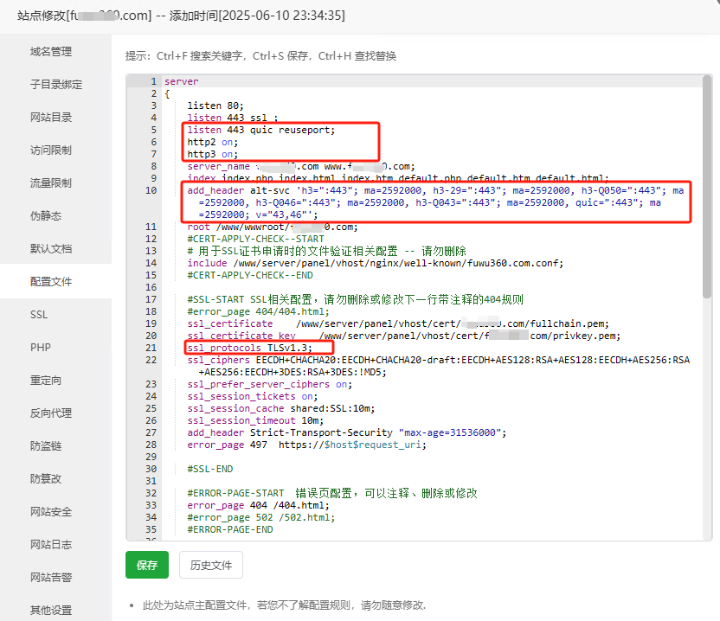The height and width of the screenshot is (621, 720).
Task: Switch to the 网站目录 tab
Action: click(51, 118)
